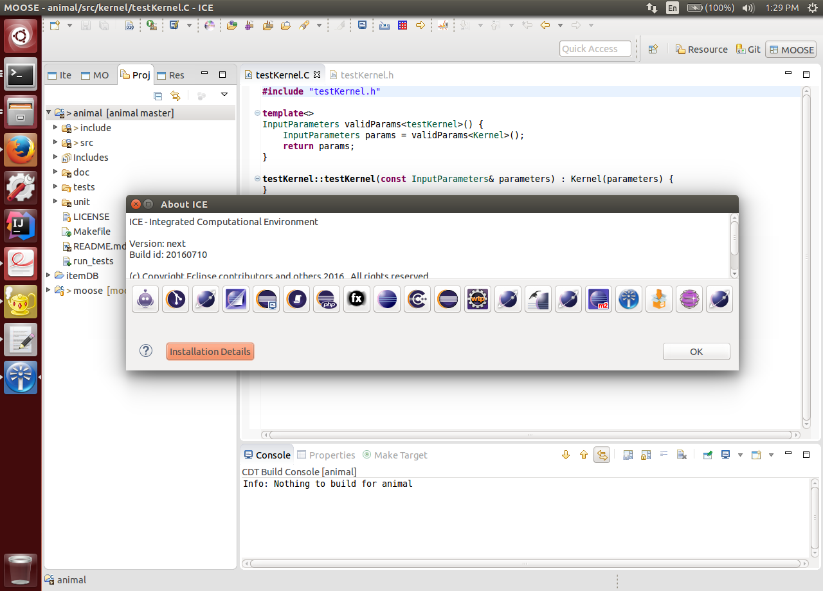Switch to the Git perspective
823x591 pixels.
pyautogui.click(x=748, y=50)
